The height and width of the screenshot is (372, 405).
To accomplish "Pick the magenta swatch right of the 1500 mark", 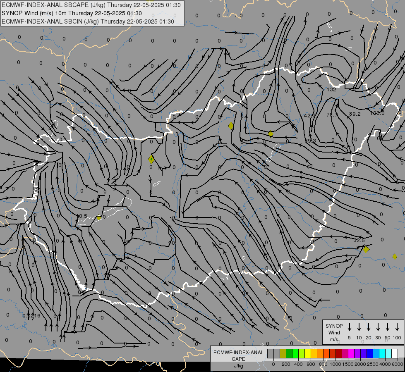I will [351, 354].
